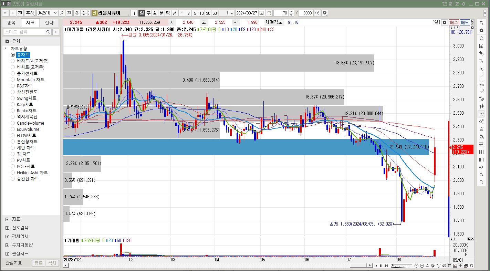Click the magnifier zoom icon at right toolbar bottom
The image size is (490, 271).
click(x=481, y=182)
